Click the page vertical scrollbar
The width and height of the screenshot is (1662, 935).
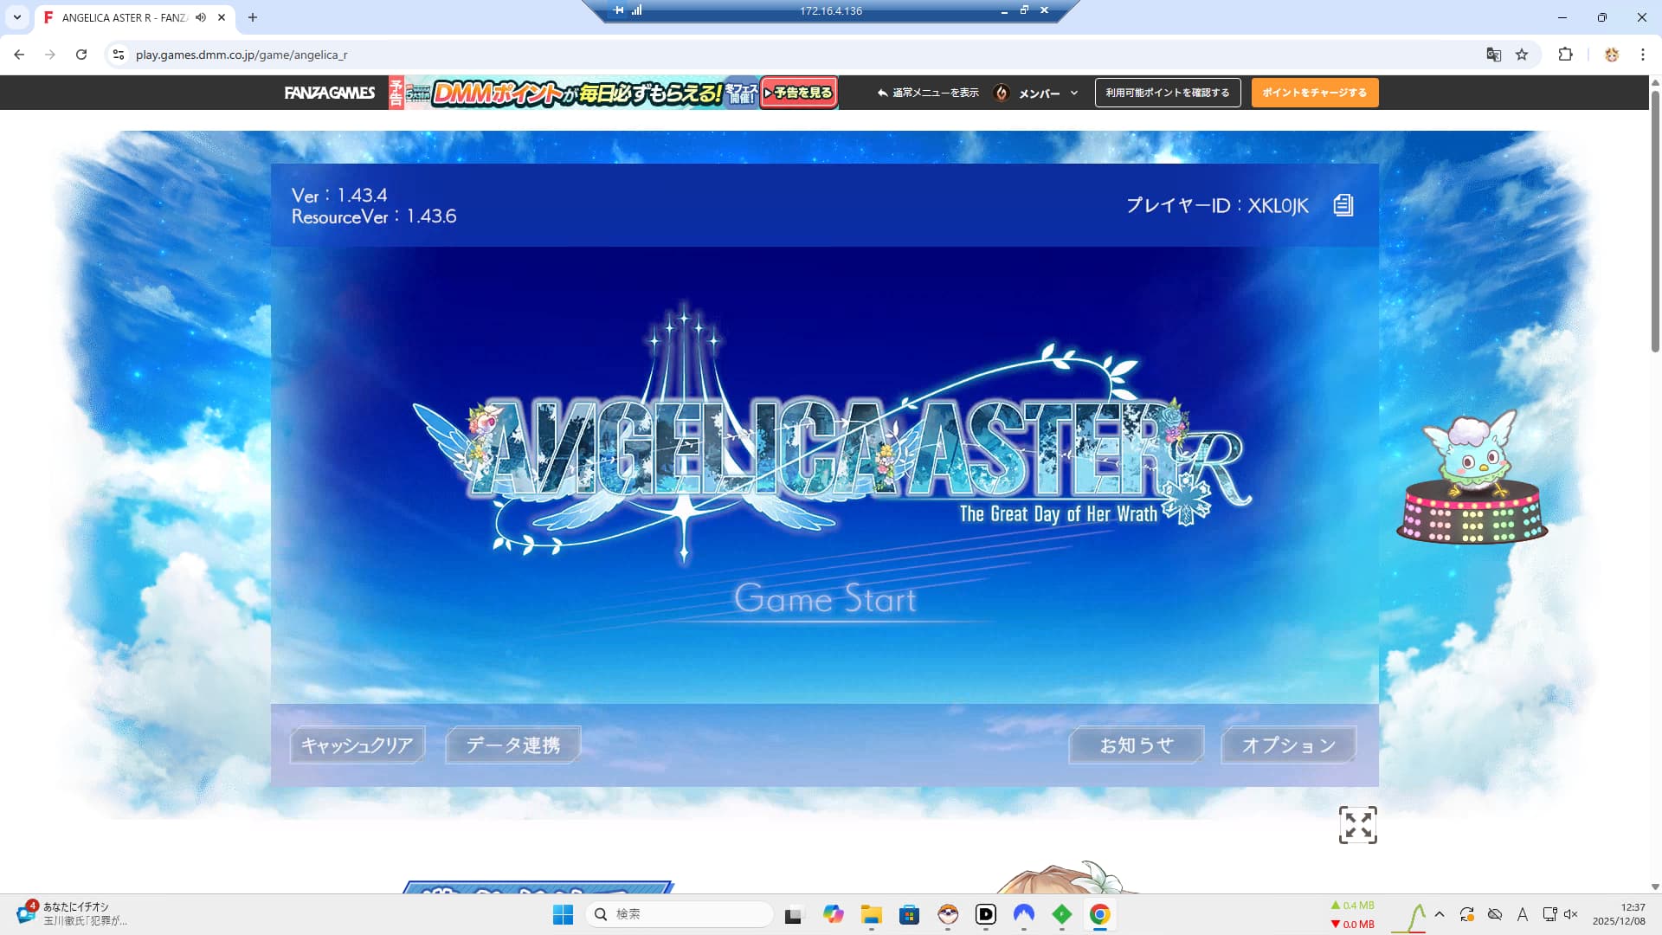point(1654,221)
